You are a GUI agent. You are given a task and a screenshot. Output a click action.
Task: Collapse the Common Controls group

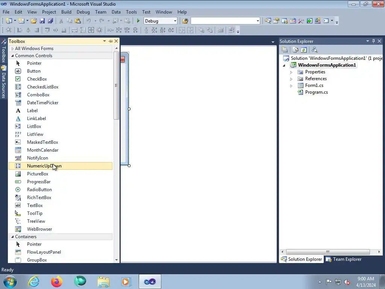12,56
